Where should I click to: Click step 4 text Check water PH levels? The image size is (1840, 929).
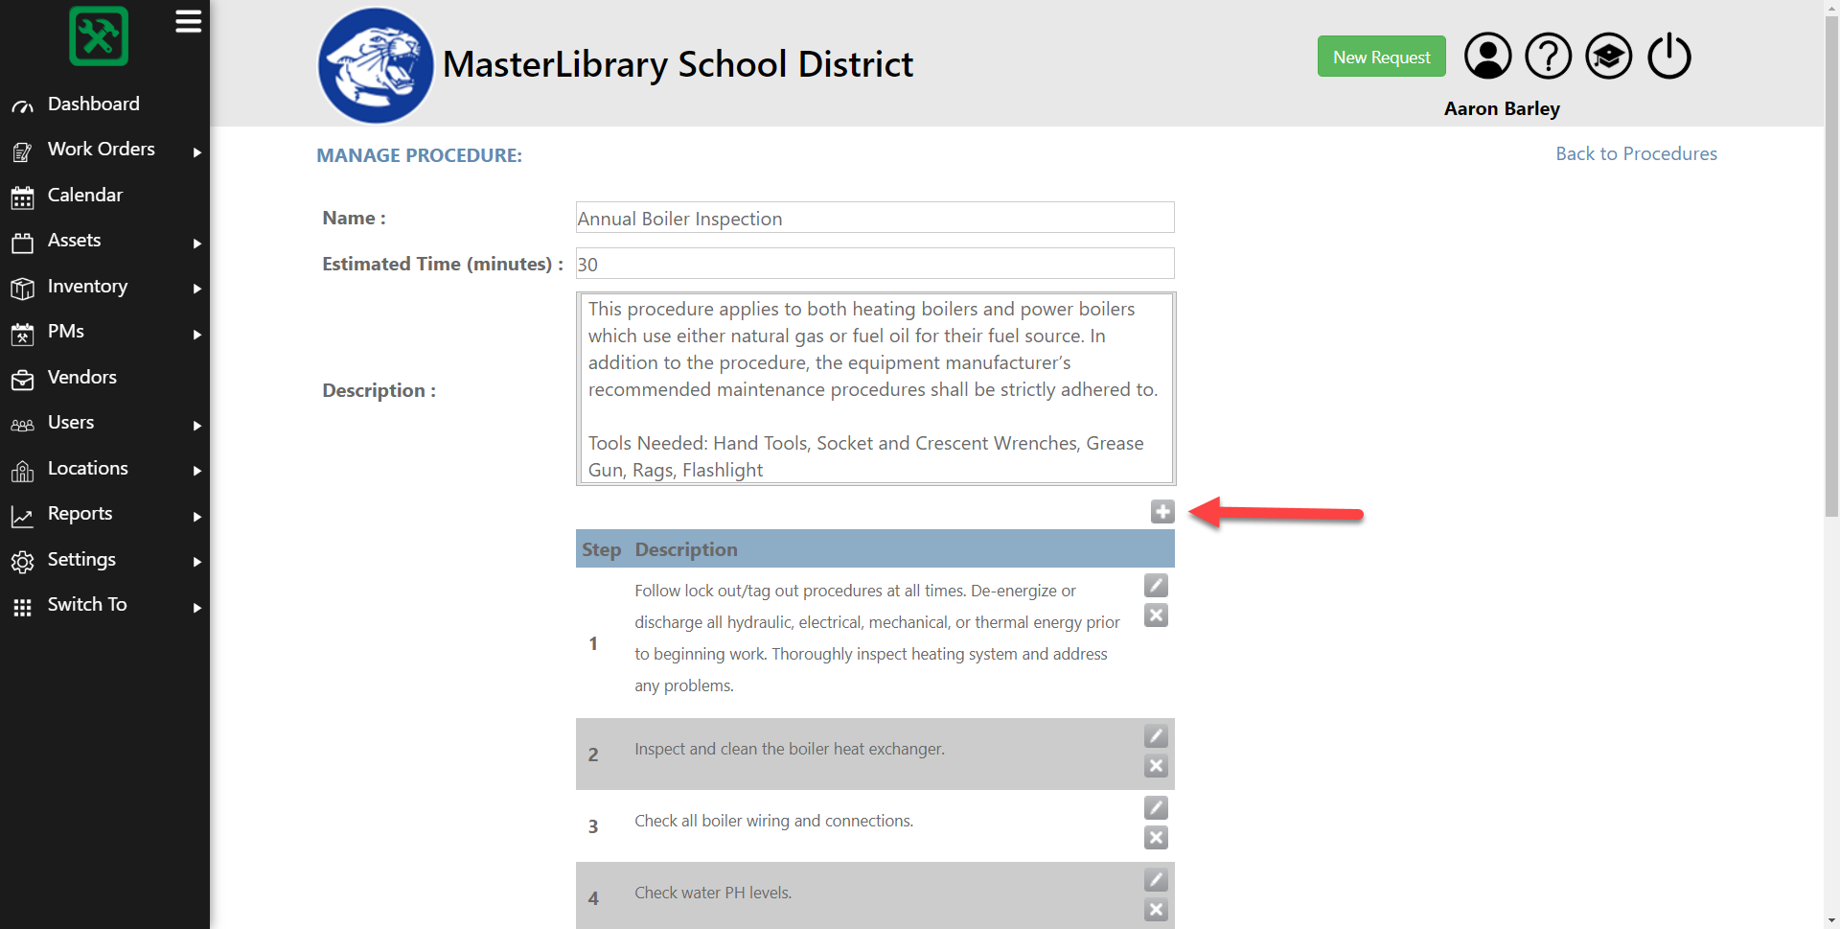(x=713, y=893)
